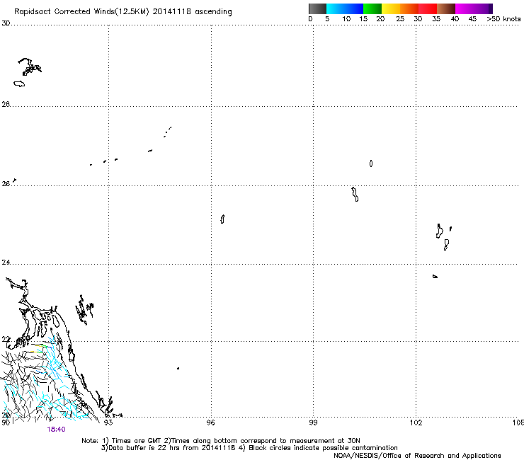Click the brown 35-40 knots color segment
The height and width of the screenshot is (460, 524).
point(446,8)
